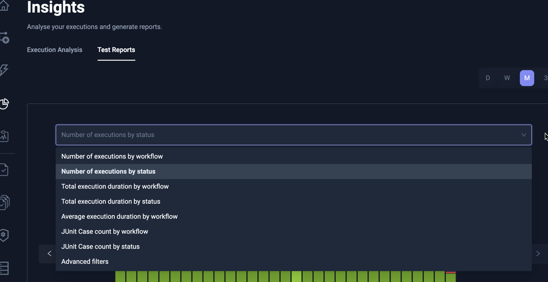Click the report type select field
Screen dimensions: 548x282
tap(294, 135)
